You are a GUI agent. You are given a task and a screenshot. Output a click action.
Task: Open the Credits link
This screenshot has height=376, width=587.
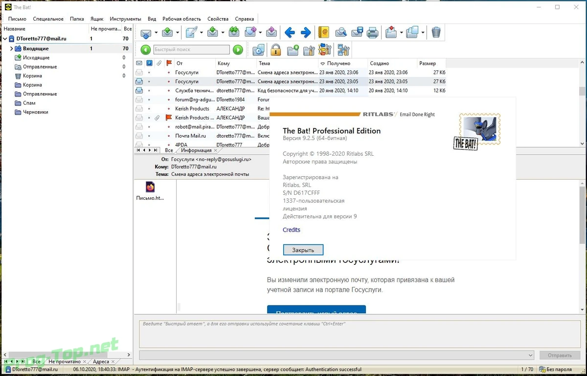[292, 230]
